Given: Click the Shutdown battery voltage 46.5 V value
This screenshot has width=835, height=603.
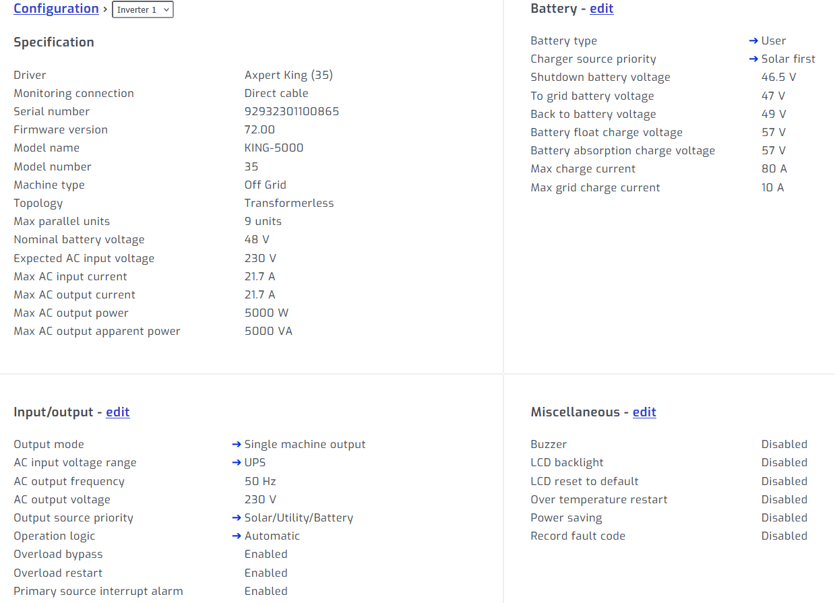Looking at the screenshot, I should (x=778, y=77).
